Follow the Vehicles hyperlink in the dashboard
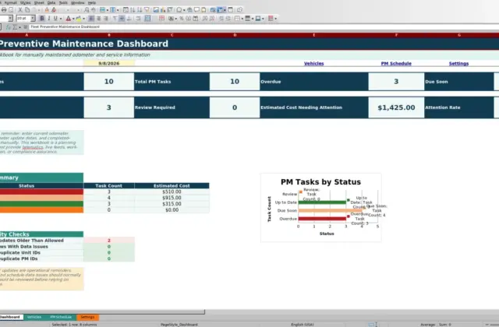This screenshot has height=327, width=499. (x=313, y=64)
